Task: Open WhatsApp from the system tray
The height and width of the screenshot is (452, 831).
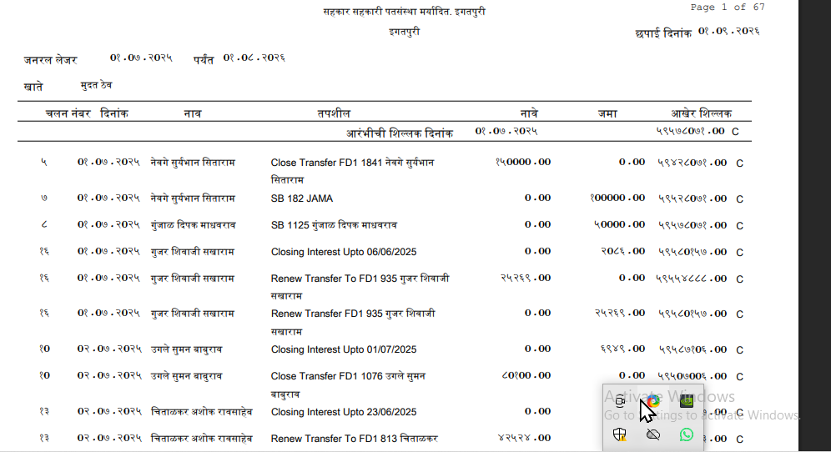Action: pos(687,434)
